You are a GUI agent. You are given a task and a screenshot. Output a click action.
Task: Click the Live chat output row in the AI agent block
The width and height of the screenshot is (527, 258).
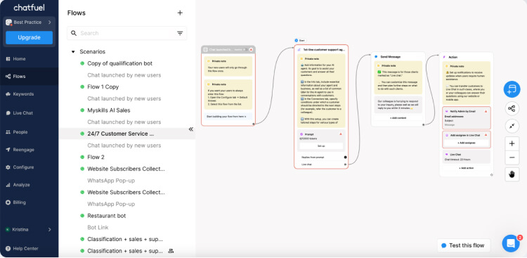coord(322,165)
